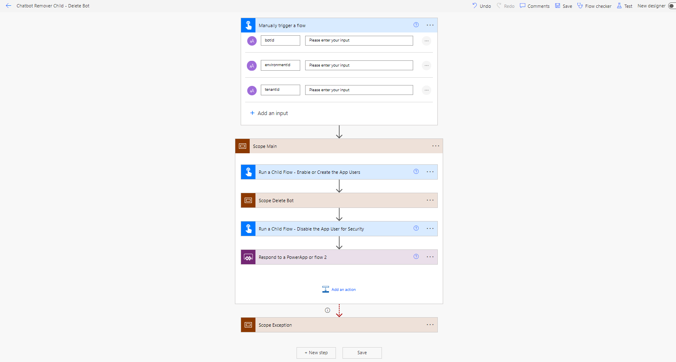Expand the Scope Delete Bot step
The height and width of the screenshot is (362, 676).
[339, 200]
